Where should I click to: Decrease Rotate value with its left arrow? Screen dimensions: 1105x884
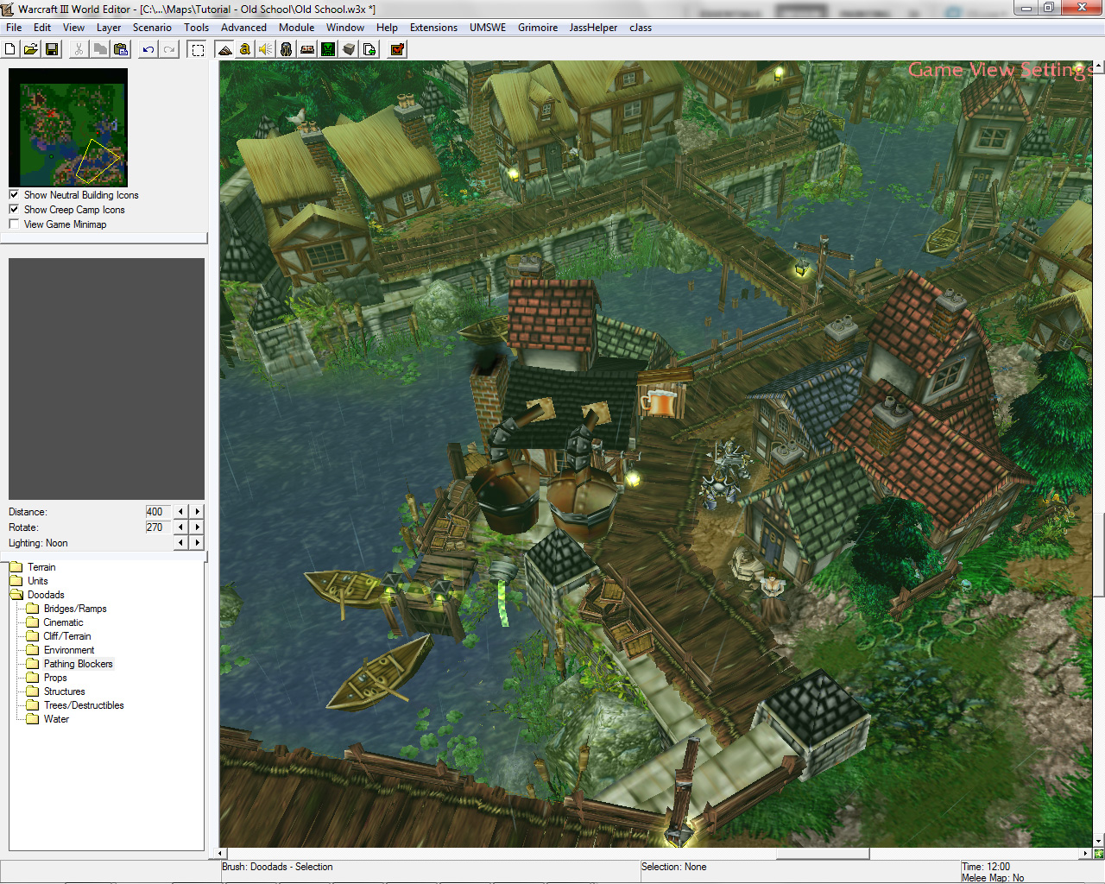tap(180, 527)
